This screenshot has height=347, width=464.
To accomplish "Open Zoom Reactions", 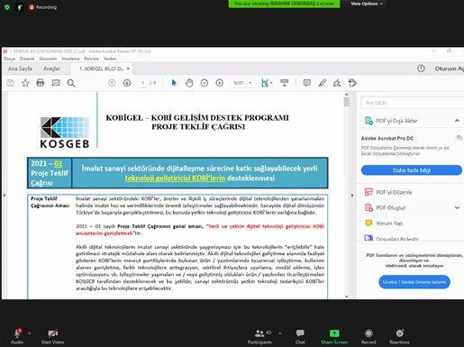I will (399, 336).
